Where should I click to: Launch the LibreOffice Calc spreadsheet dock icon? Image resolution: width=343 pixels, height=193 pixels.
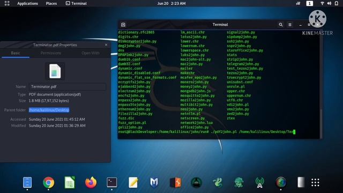[70, 182]
